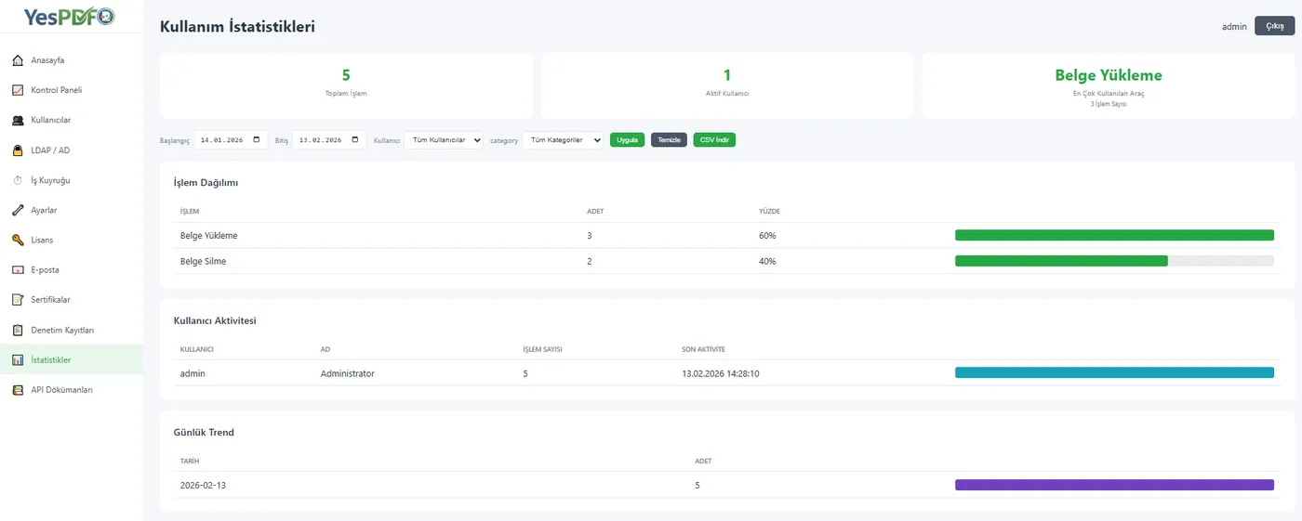
Task: Click the YesPDF logo
Action: 71,16
